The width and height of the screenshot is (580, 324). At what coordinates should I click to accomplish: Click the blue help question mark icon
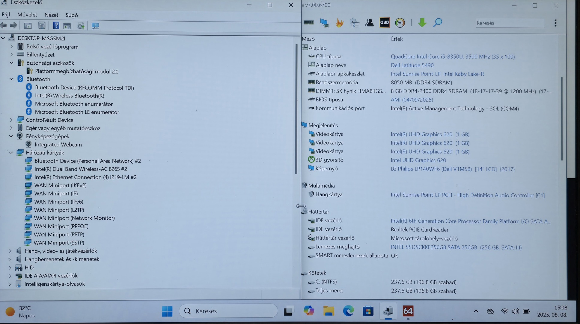[56, 26]
